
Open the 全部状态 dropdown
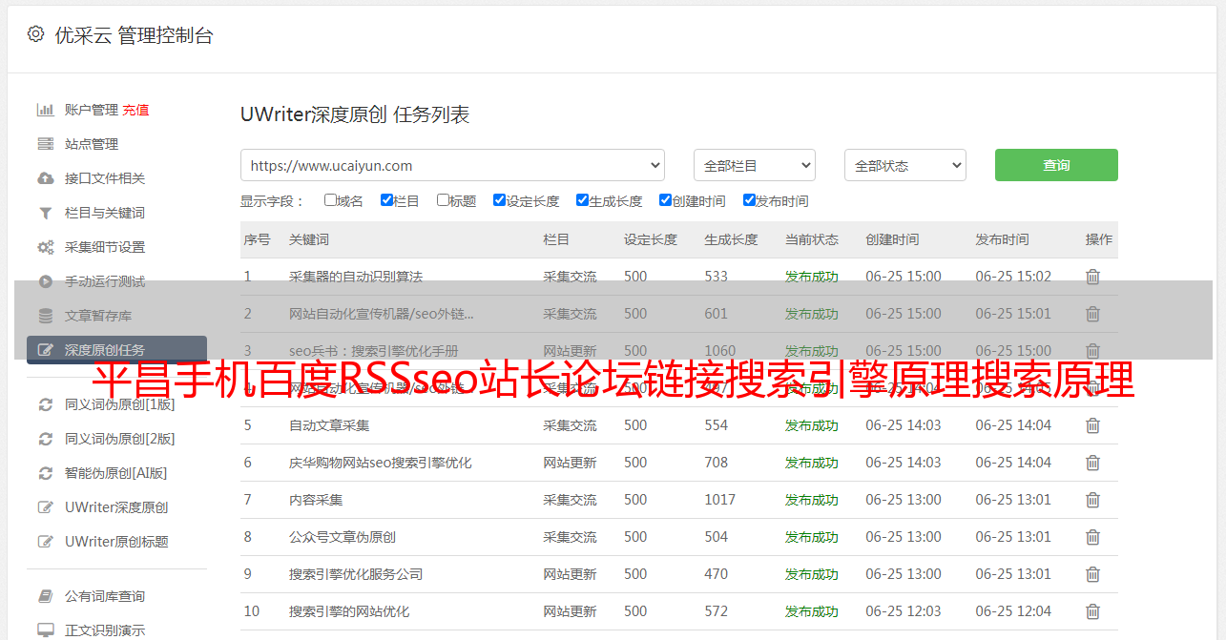(905, 165)
